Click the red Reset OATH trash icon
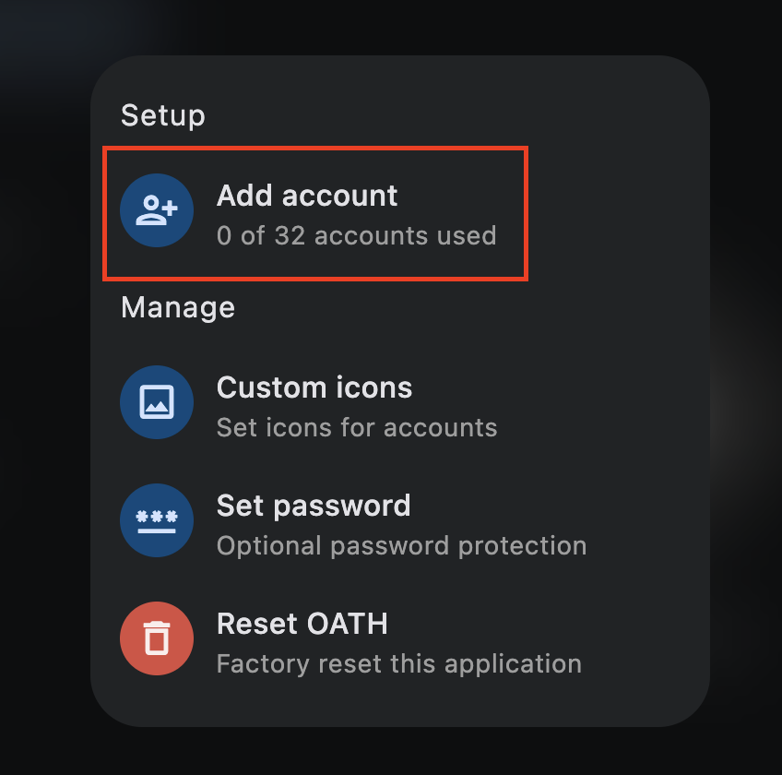Screen dimensions: 782x775 click(x=157, y=638)
